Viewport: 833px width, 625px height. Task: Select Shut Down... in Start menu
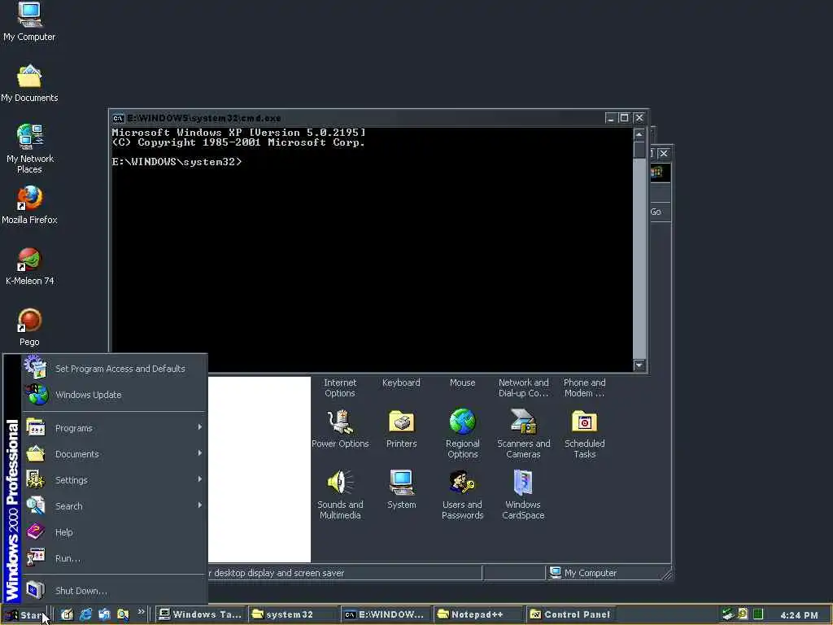[114, 591]
